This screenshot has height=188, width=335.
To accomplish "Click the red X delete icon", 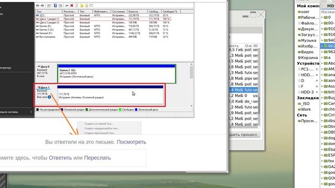I will pyautogui.click(x=72, y=6).
